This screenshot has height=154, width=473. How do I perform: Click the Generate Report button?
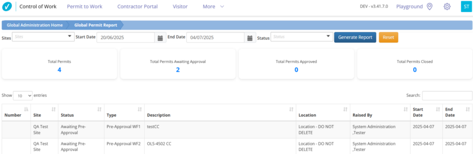355,38
